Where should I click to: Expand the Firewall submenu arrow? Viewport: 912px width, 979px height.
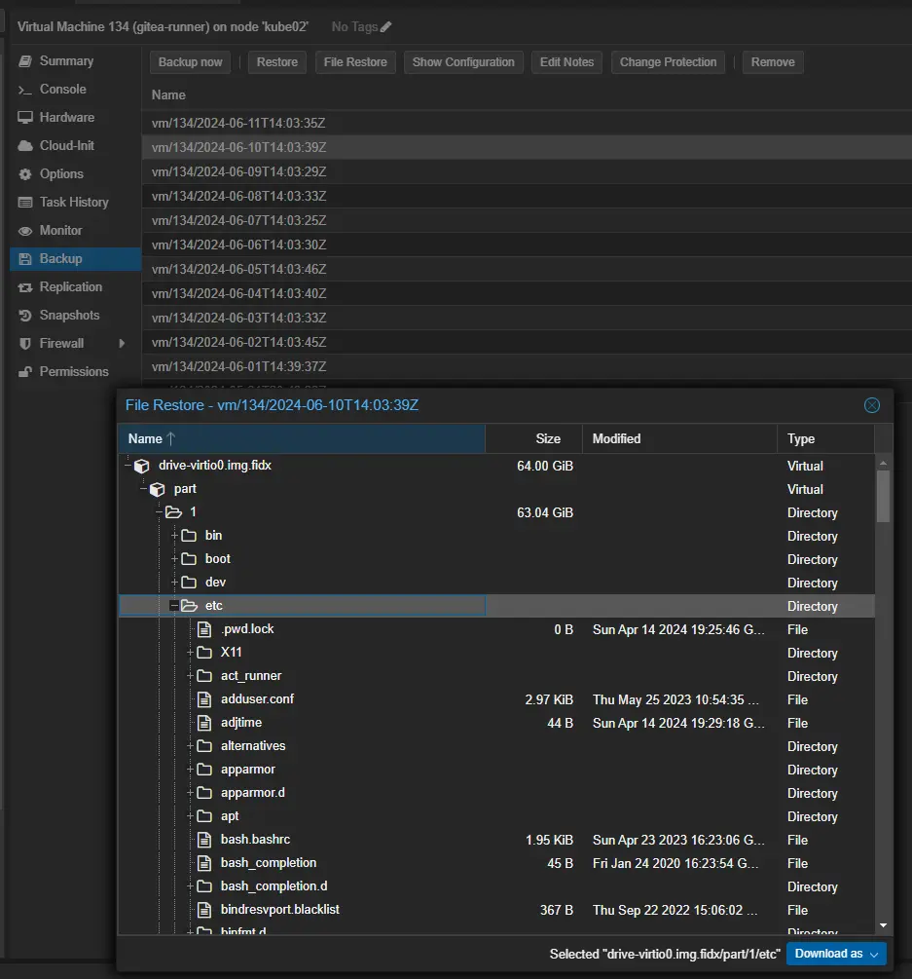(x=122, y=344)
